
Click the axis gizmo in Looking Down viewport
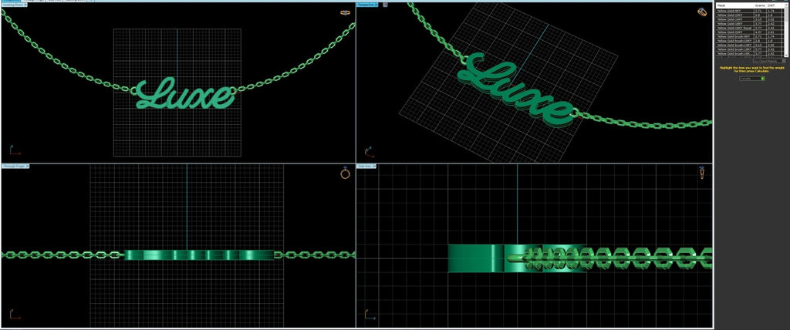click(13, 150)
